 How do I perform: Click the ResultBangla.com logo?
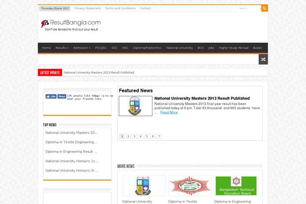[x=71, y=25]
